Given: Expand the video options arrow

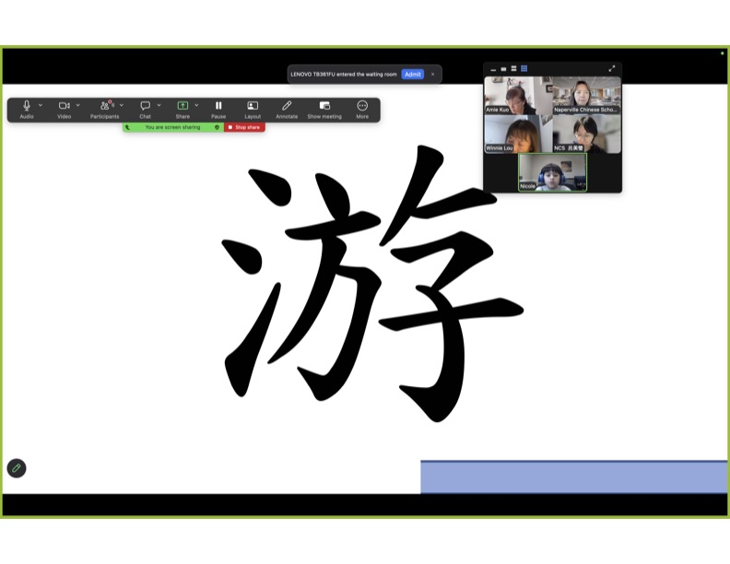Looking at the screenshot, I should [x=77, y=105].
